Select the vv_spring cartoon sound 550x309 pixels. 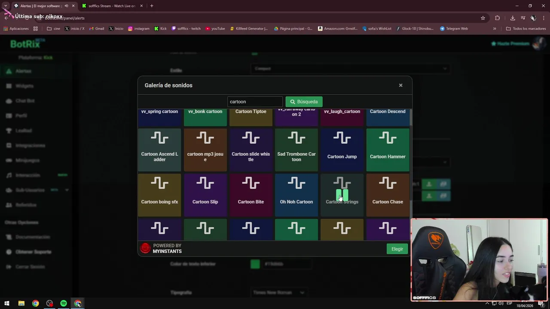tap(159, 117)
